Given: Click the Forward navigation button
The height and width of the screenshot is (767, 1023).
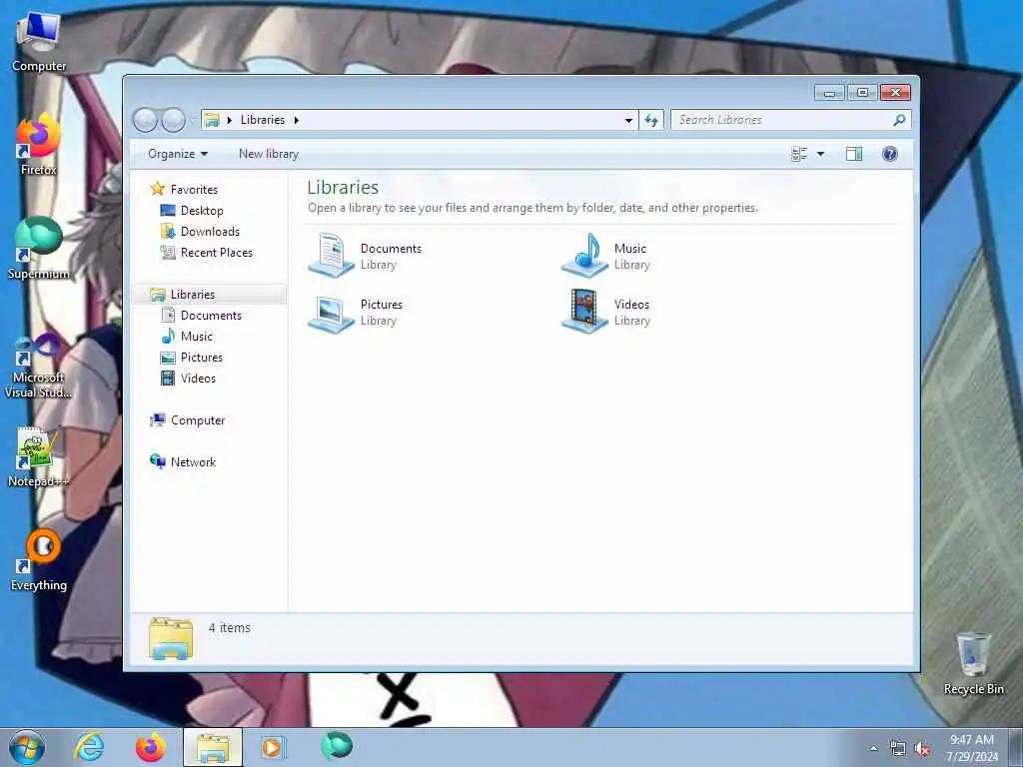Looking at the screenshot, I should [x=173, y=120].
